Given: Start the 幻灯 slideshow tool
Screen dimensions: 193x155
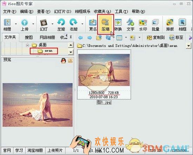Looking at the screenshot, I should tap(44, 25).
